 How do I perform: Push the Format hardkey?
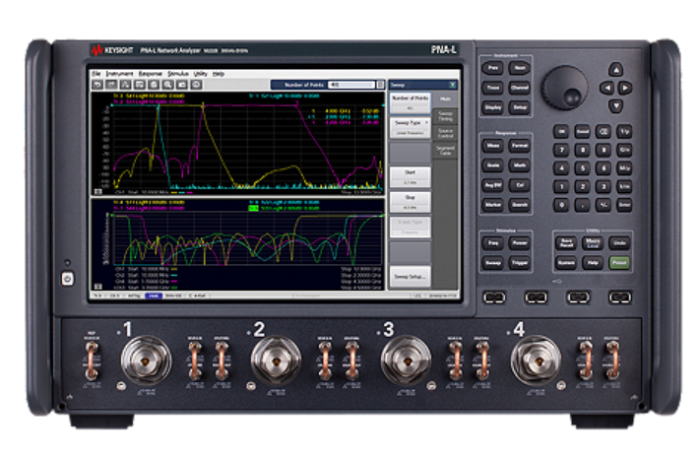click(520, 146)
